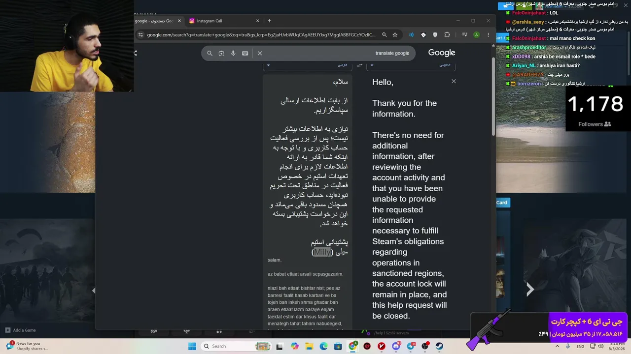Click the site info icon in address bar
The height and width of the screenshot is (354, 631).
140,35
